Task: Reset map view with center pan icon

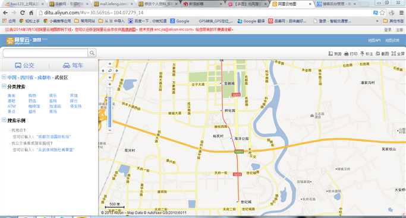Action: point(110,70)
